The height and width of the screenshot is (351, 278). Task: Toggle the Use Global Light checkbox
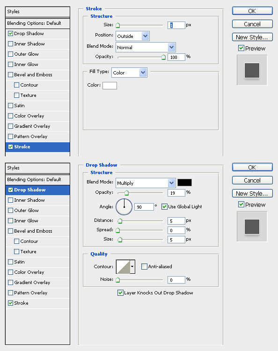tap(164, 206)
